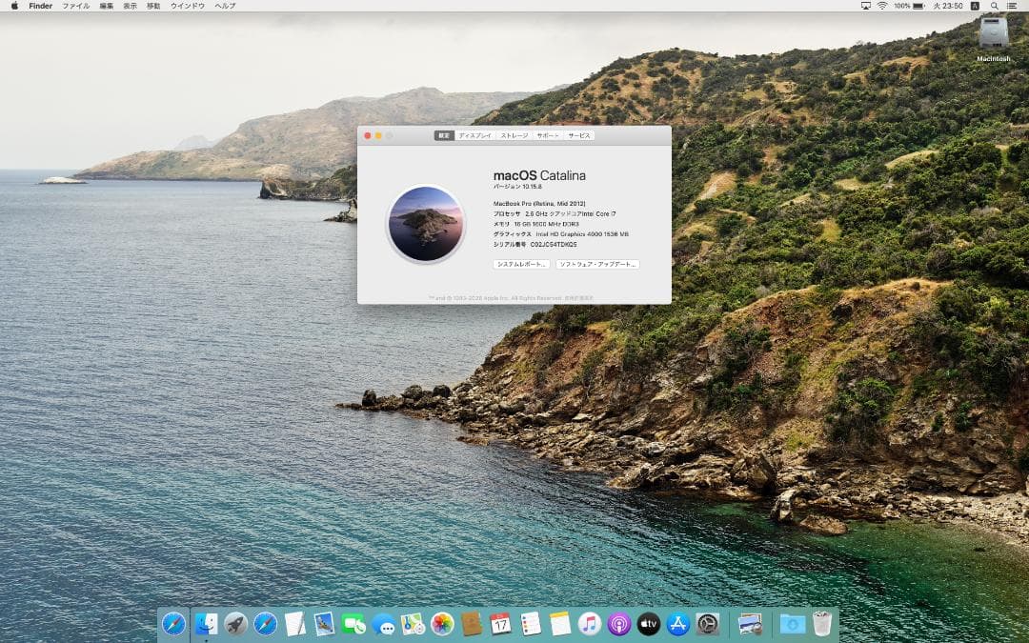Open yellow Notes icon in Dock

560,623
